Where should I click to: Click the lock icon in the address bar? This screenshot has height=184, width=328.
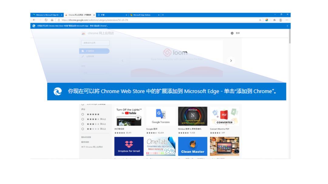[59, 20]
